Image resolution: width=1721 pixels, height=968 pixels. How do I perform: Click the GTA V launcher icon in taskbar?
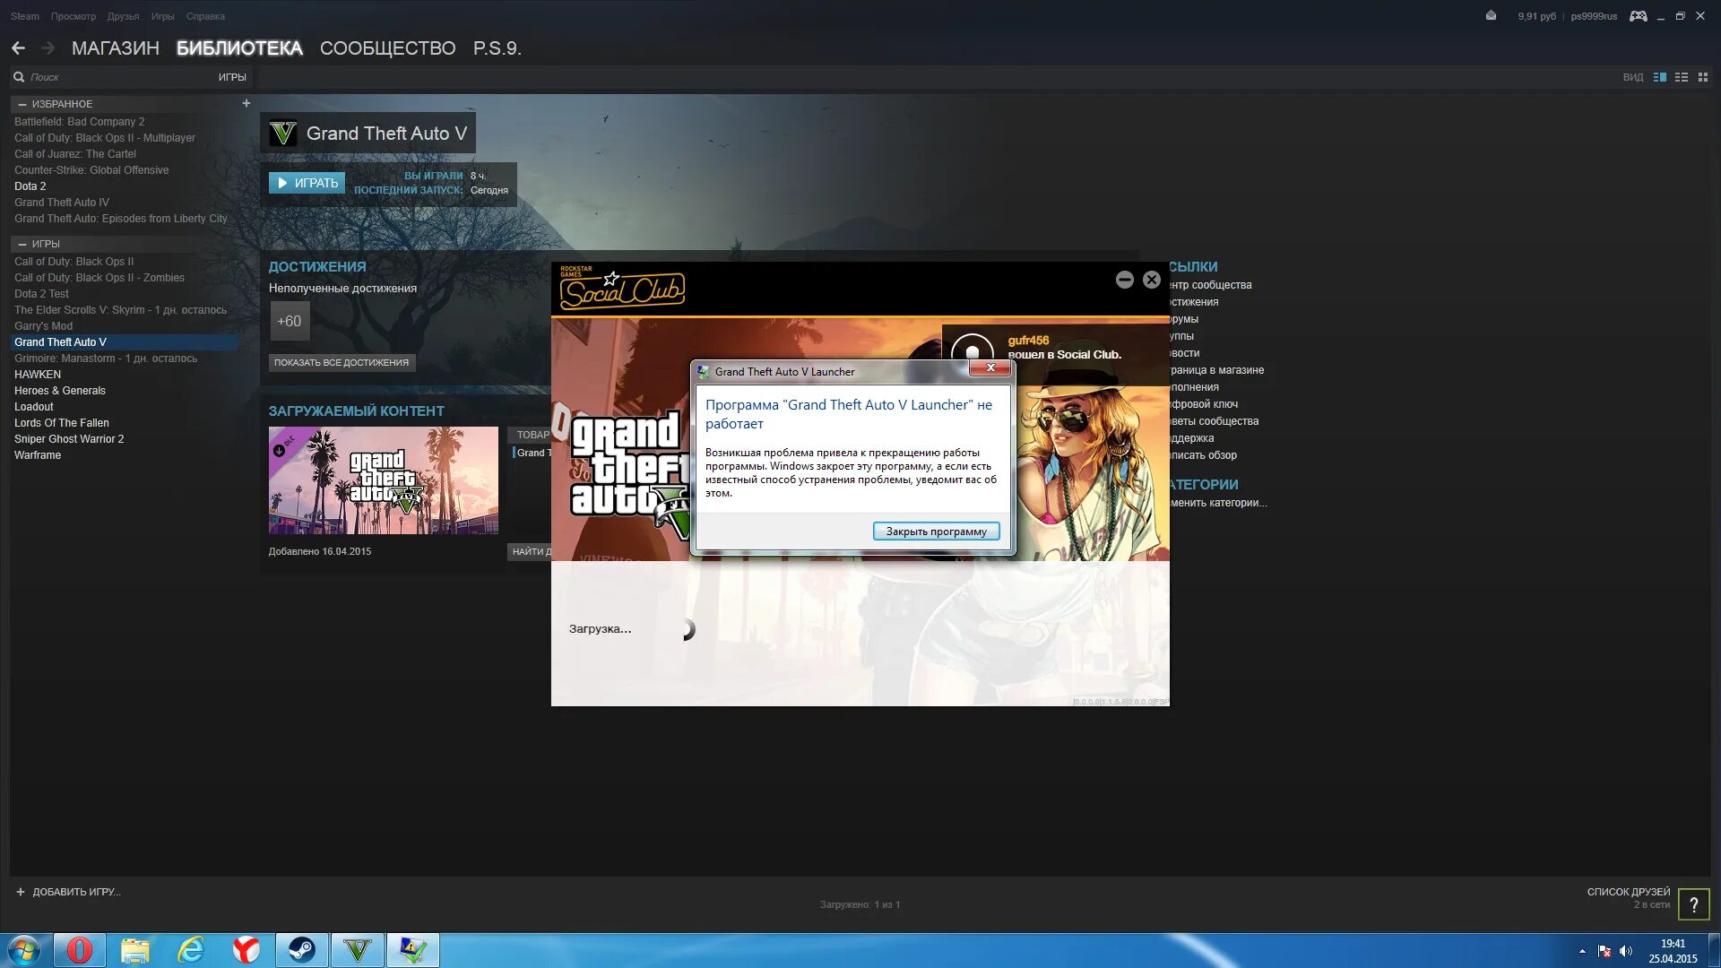tap(359, 949)
